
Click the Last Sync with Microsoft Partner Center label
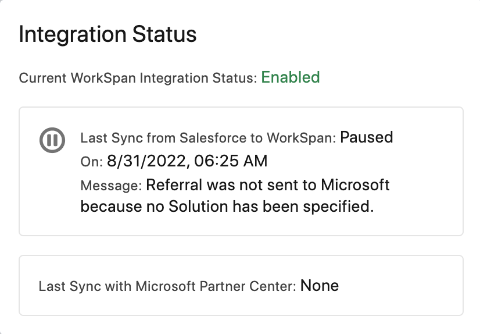coord(167,286)
